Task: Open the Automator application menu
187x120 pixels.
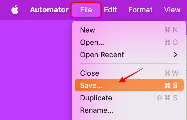Action: point(49,10)
